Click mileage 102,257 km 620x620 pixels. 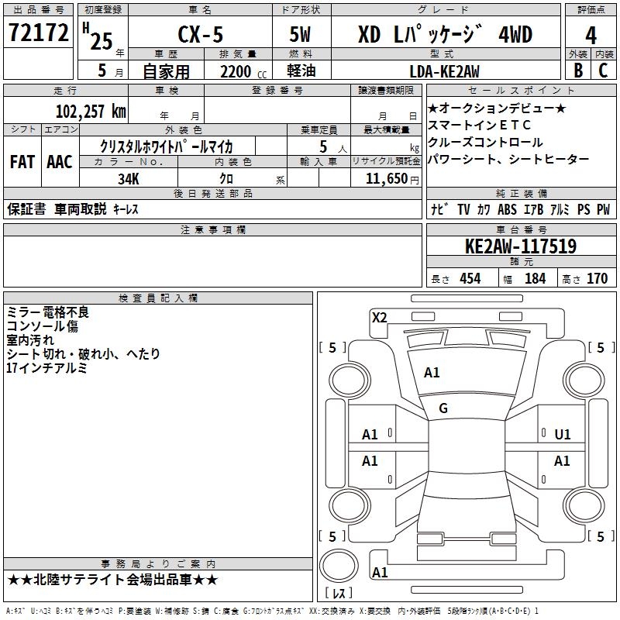coord(91,112)
